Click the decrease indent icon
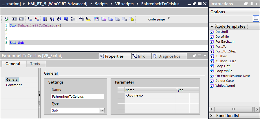 pyautogui.click(x=21, y=19)
